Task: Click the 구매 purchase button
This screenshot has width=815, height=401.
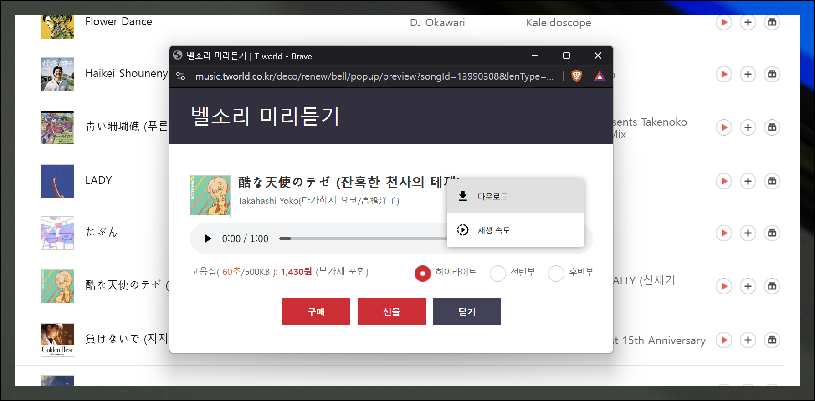Action: point(316,312)
